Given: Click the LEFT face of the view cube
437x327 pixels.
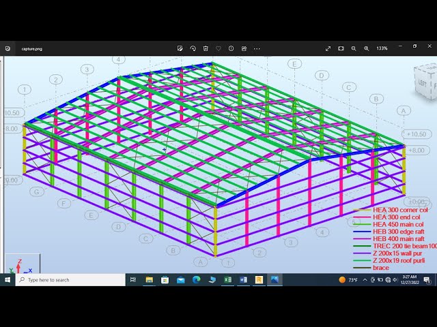Looking at the screenshot, I should tap(423, 83).
